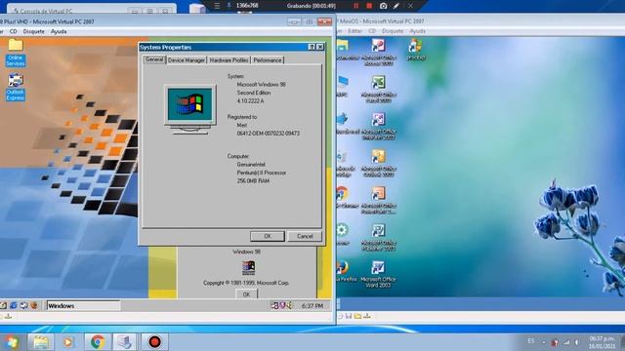Image resolution: width=625 pixels, height=351 pixels.
Task: Open the recorder toolbar hamburger menu
Action: click(x=217, y=6)
